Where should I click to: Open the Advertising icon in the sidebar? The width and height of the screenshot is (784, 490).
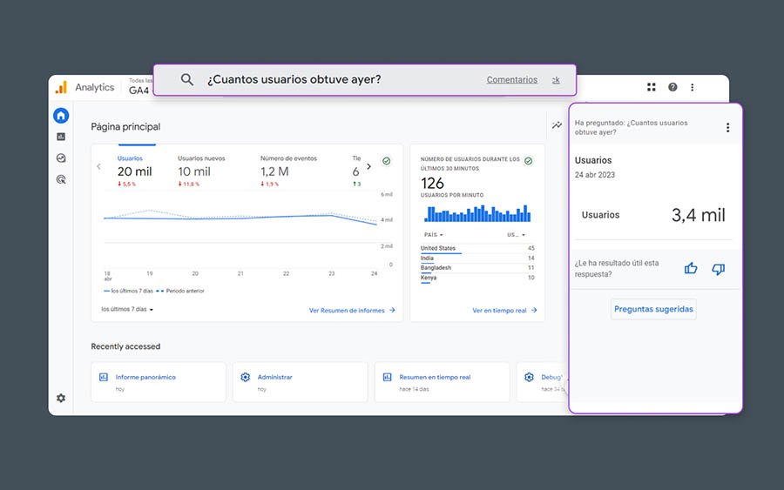pos(61,180)
